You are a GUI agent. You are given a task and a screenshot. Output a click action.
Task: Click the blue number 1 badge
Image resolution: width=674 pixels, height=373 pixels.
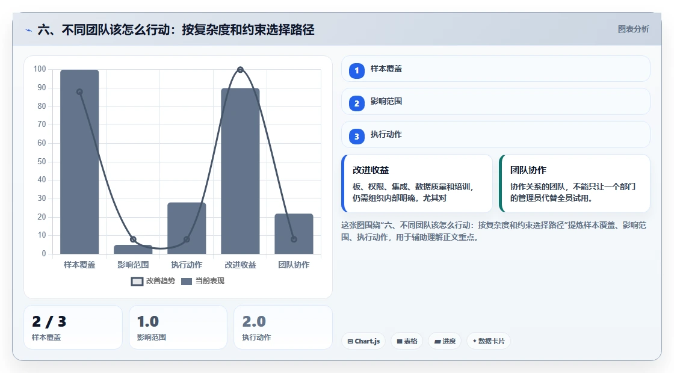coord(356,71)
